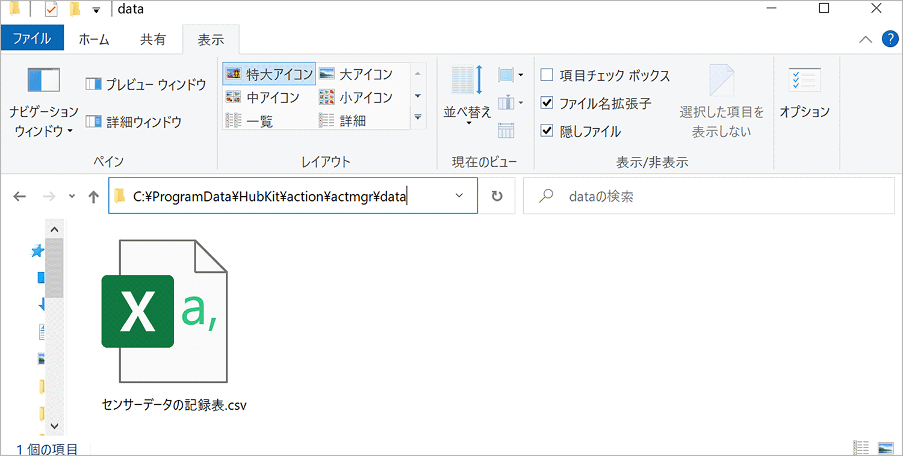This screenshot has height=456, width=903.
Task: Click Hide selected items (選択した項目を表示しない)
Action: 721,101
